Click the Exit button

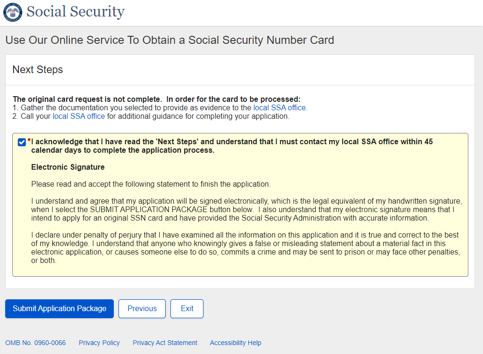(187, 309)
